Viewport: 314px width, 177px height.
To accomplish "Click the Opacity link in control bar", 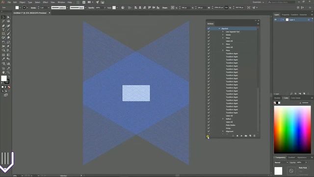I will coord(91,8).
